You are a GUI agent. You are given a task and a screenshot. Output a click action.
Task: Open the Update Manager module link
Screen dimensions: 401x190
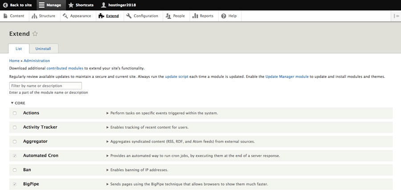(287, 77)
